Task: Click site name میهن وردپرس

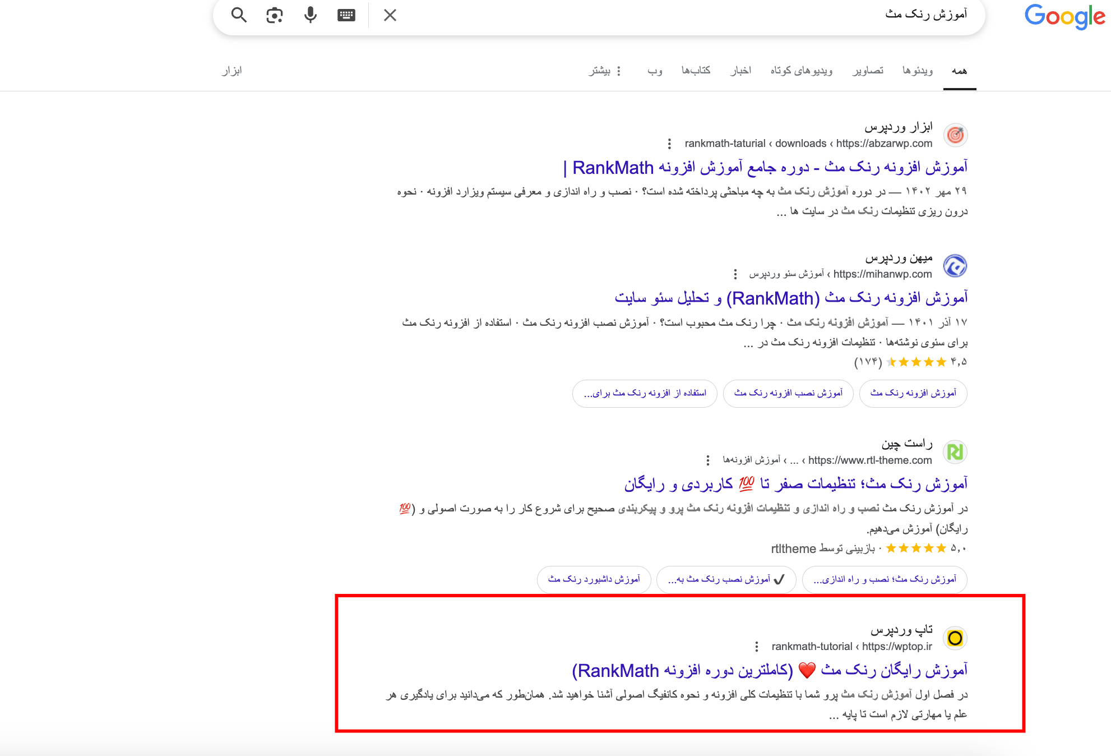Action: (x=899, y=258)
